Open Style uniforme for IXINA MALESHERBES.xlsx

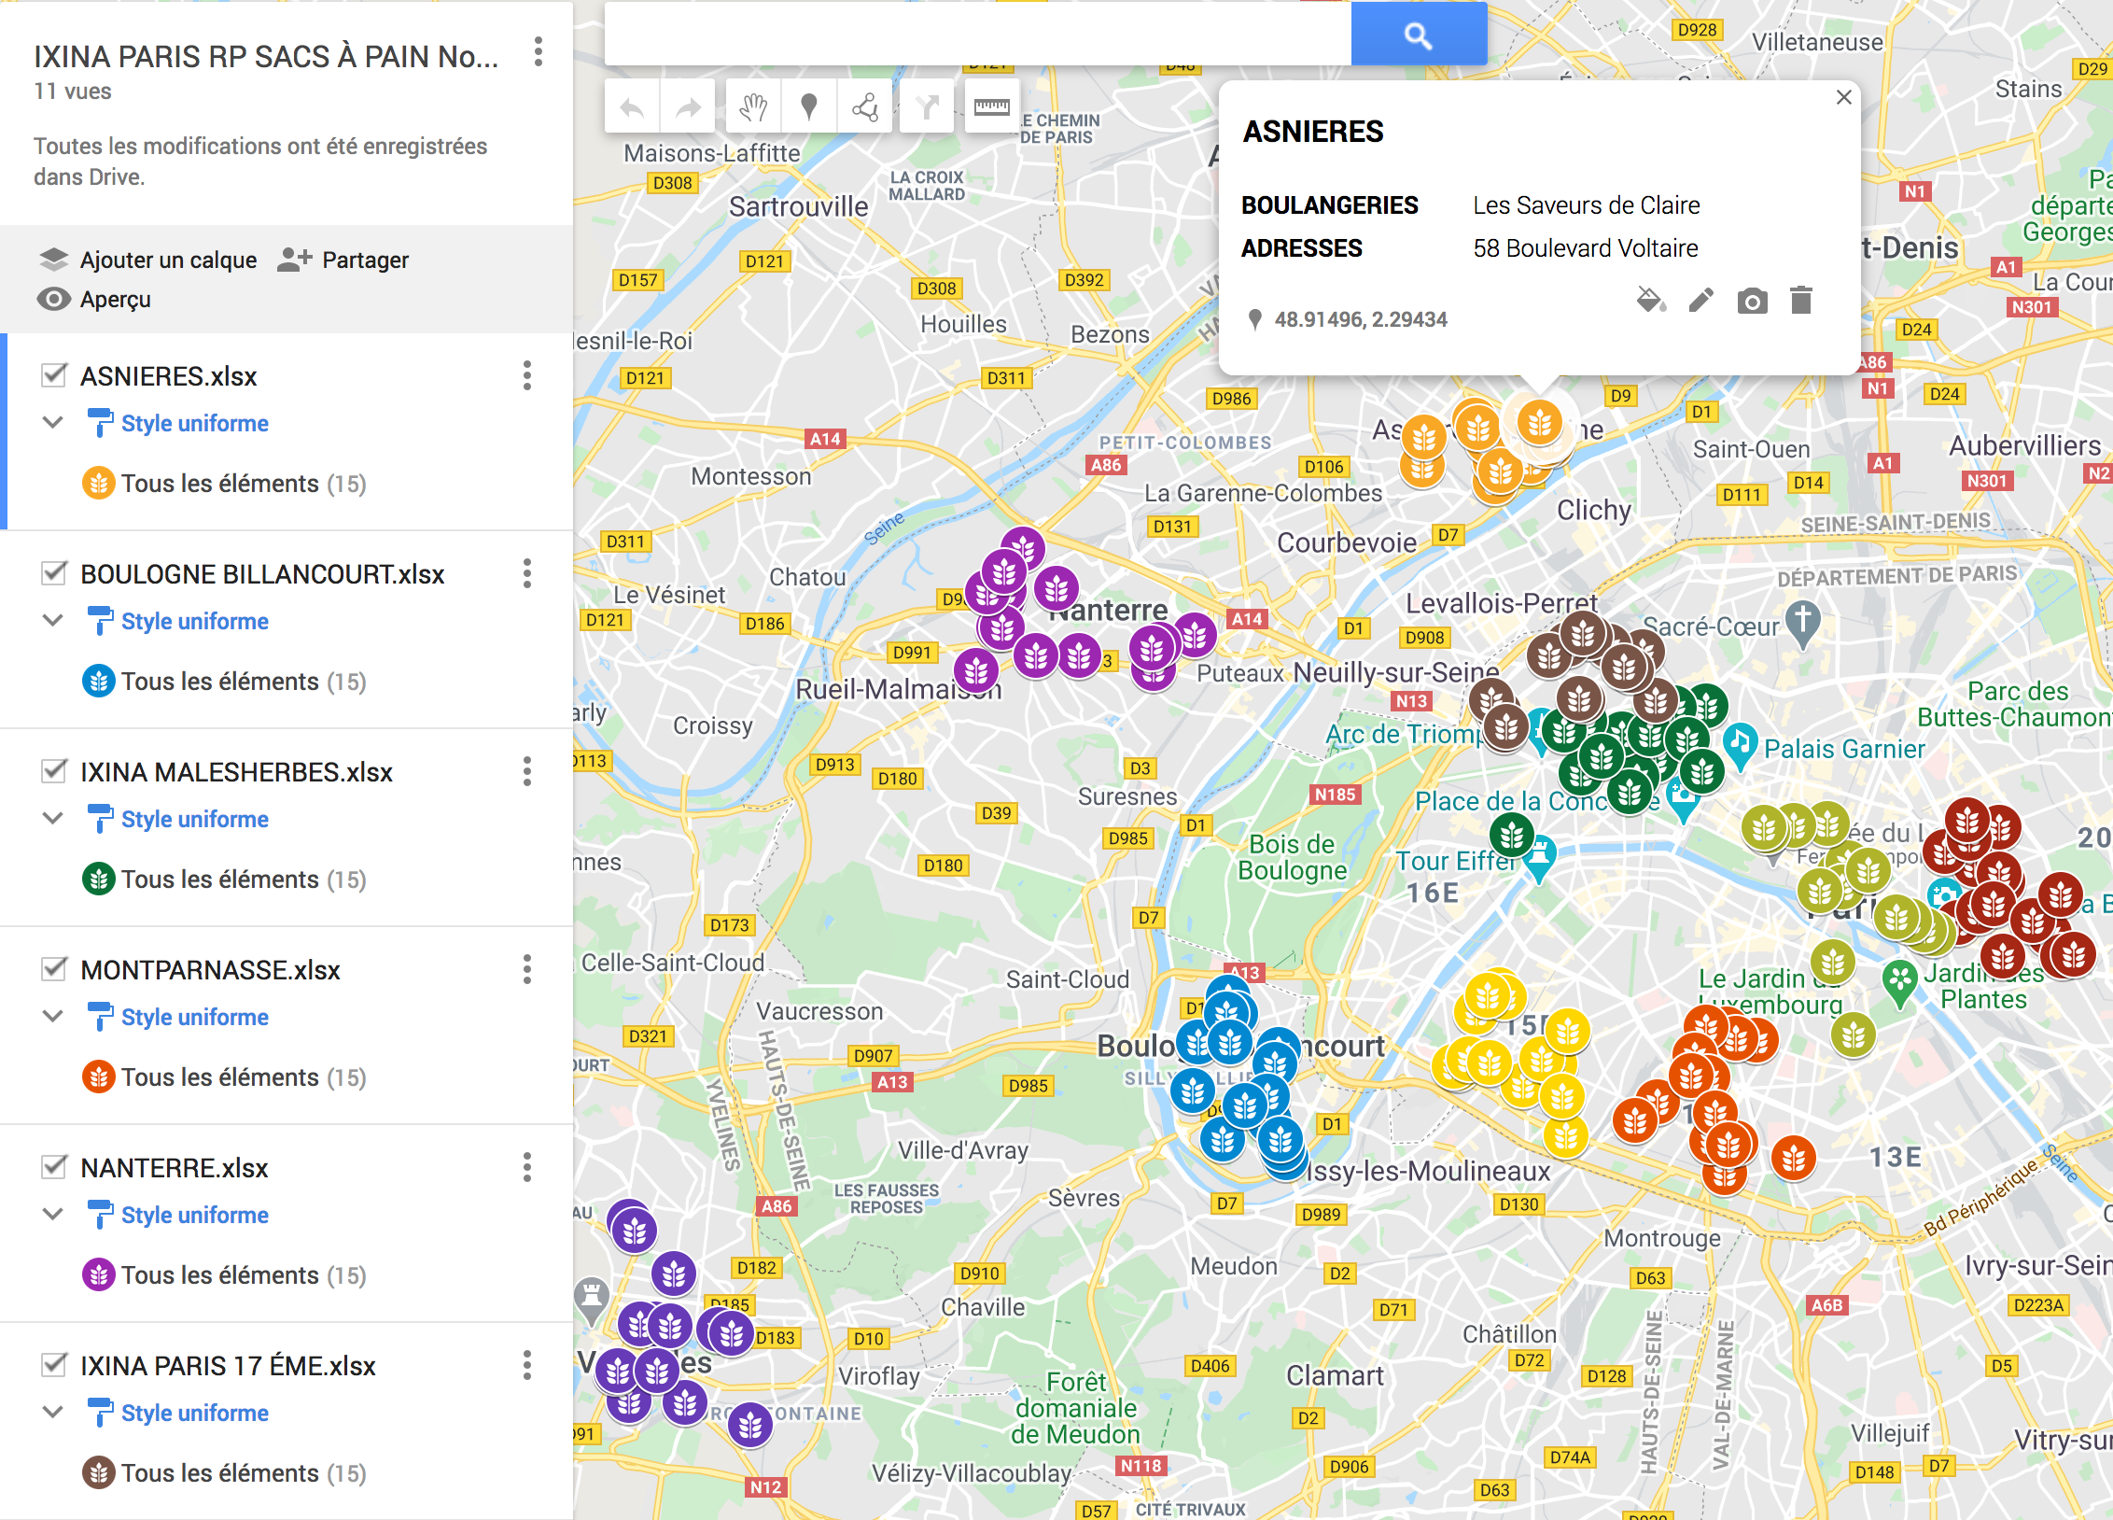point(195,819)
